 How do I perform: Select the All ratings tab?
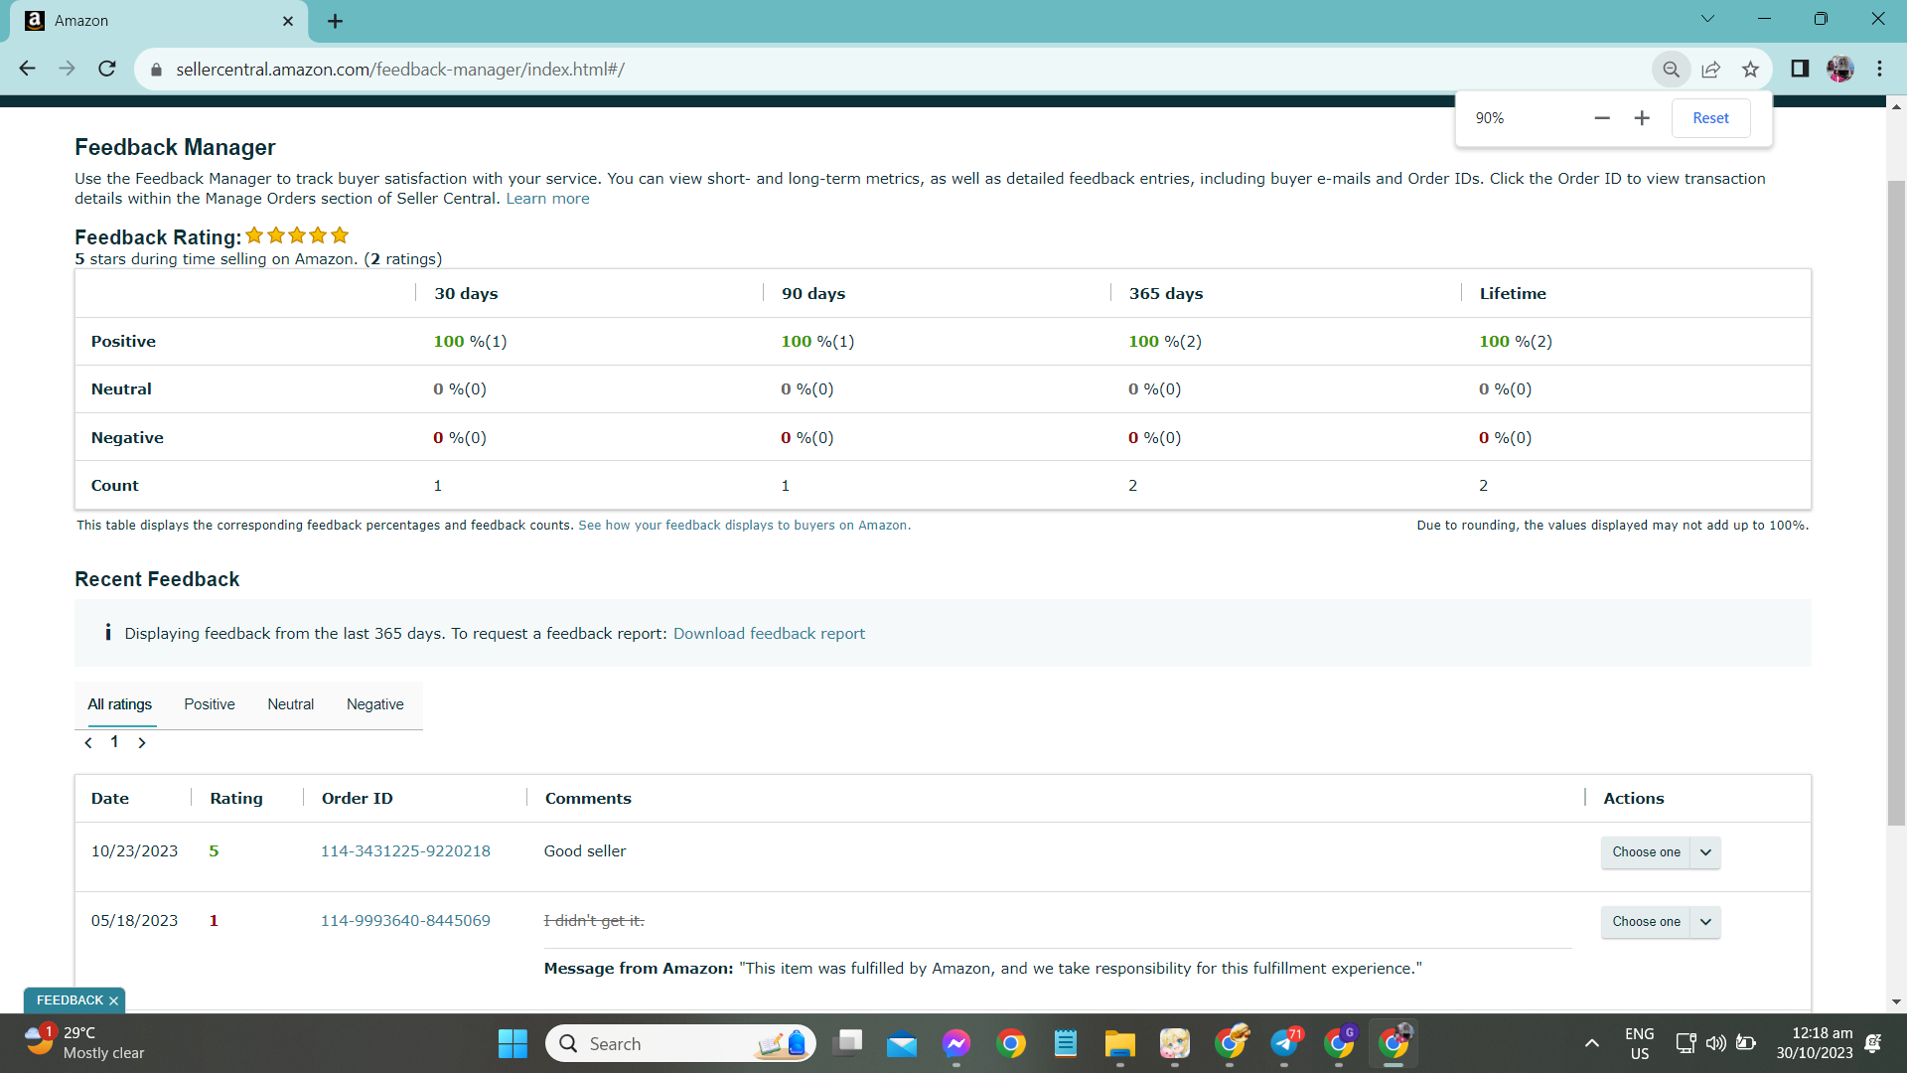[120, 704]
